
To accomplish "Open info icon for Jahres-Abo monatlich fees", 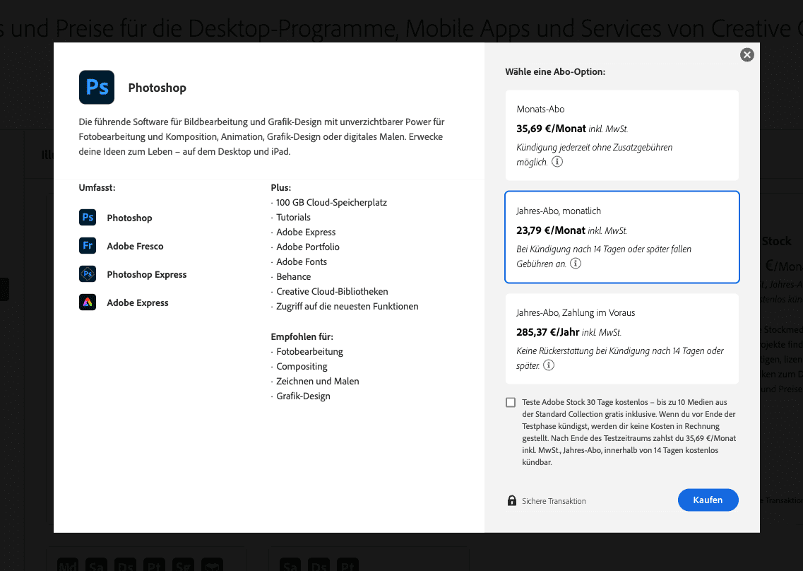I will tap(576, 264).
